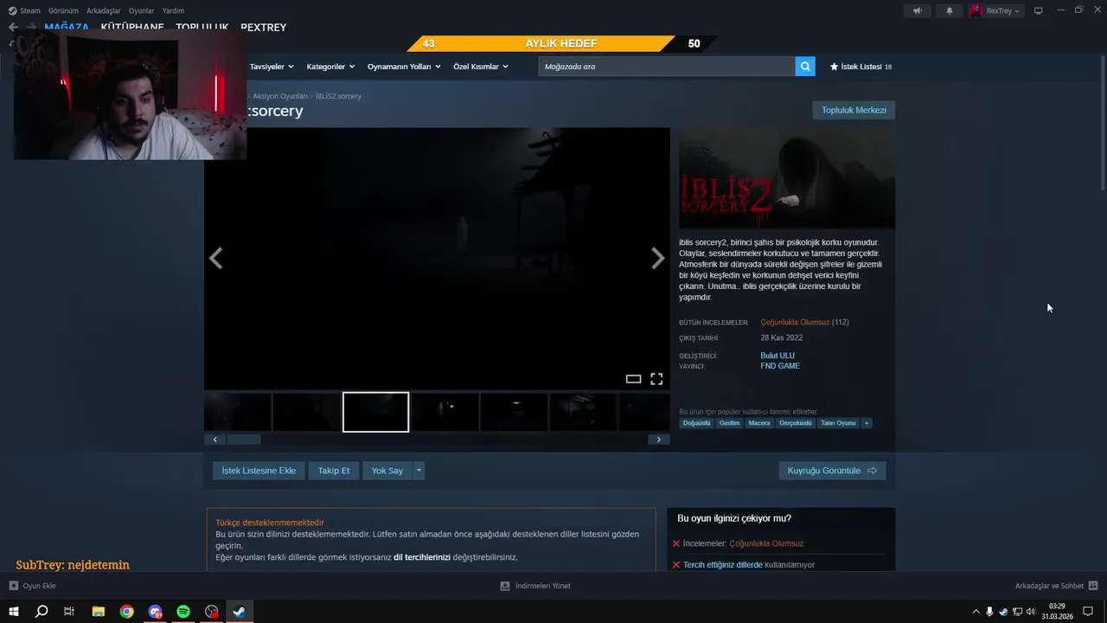The height and width of the screenshot is (623, 1107).
Task: Open İndirmeleri Yönet downloads manager
Action: point(535,586)
